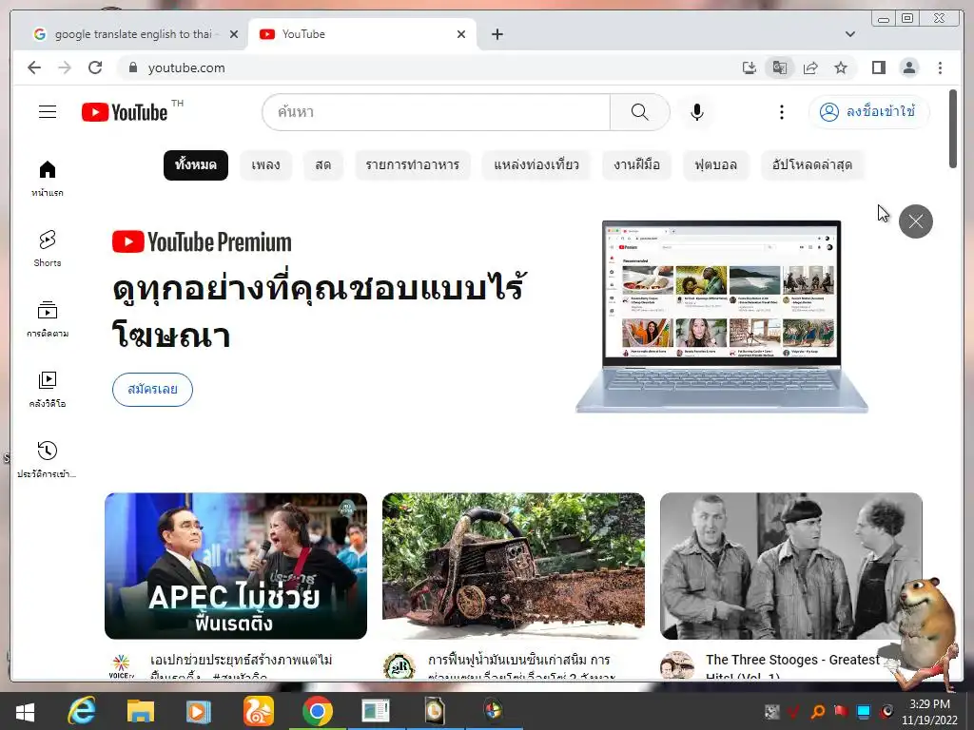Dismiss the YouTube Premium banner
This screenshot has width=974, height=730.
click(916, 221)
